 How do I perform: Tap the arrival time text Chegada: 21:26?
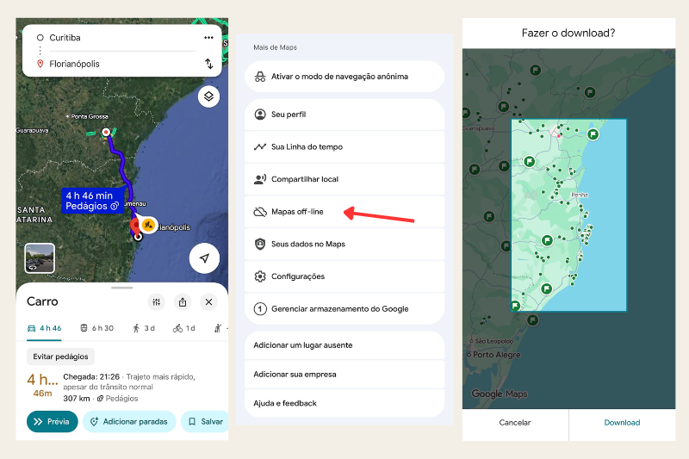click(x=91, y=377)
